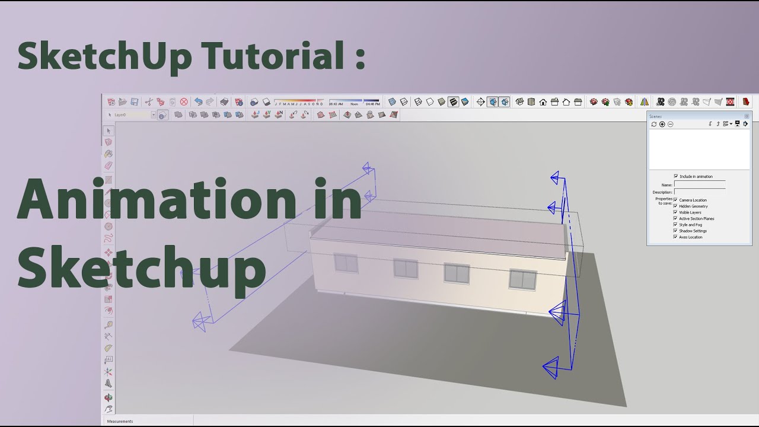The image size is (759, 427).
Task: Switch to Top view icon
Action: click(531, 102)
